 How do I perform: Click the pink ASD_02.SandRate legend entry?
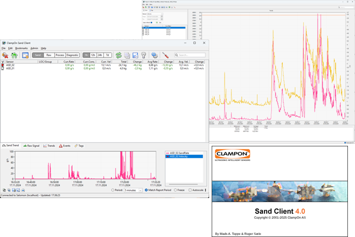[184, 153]
